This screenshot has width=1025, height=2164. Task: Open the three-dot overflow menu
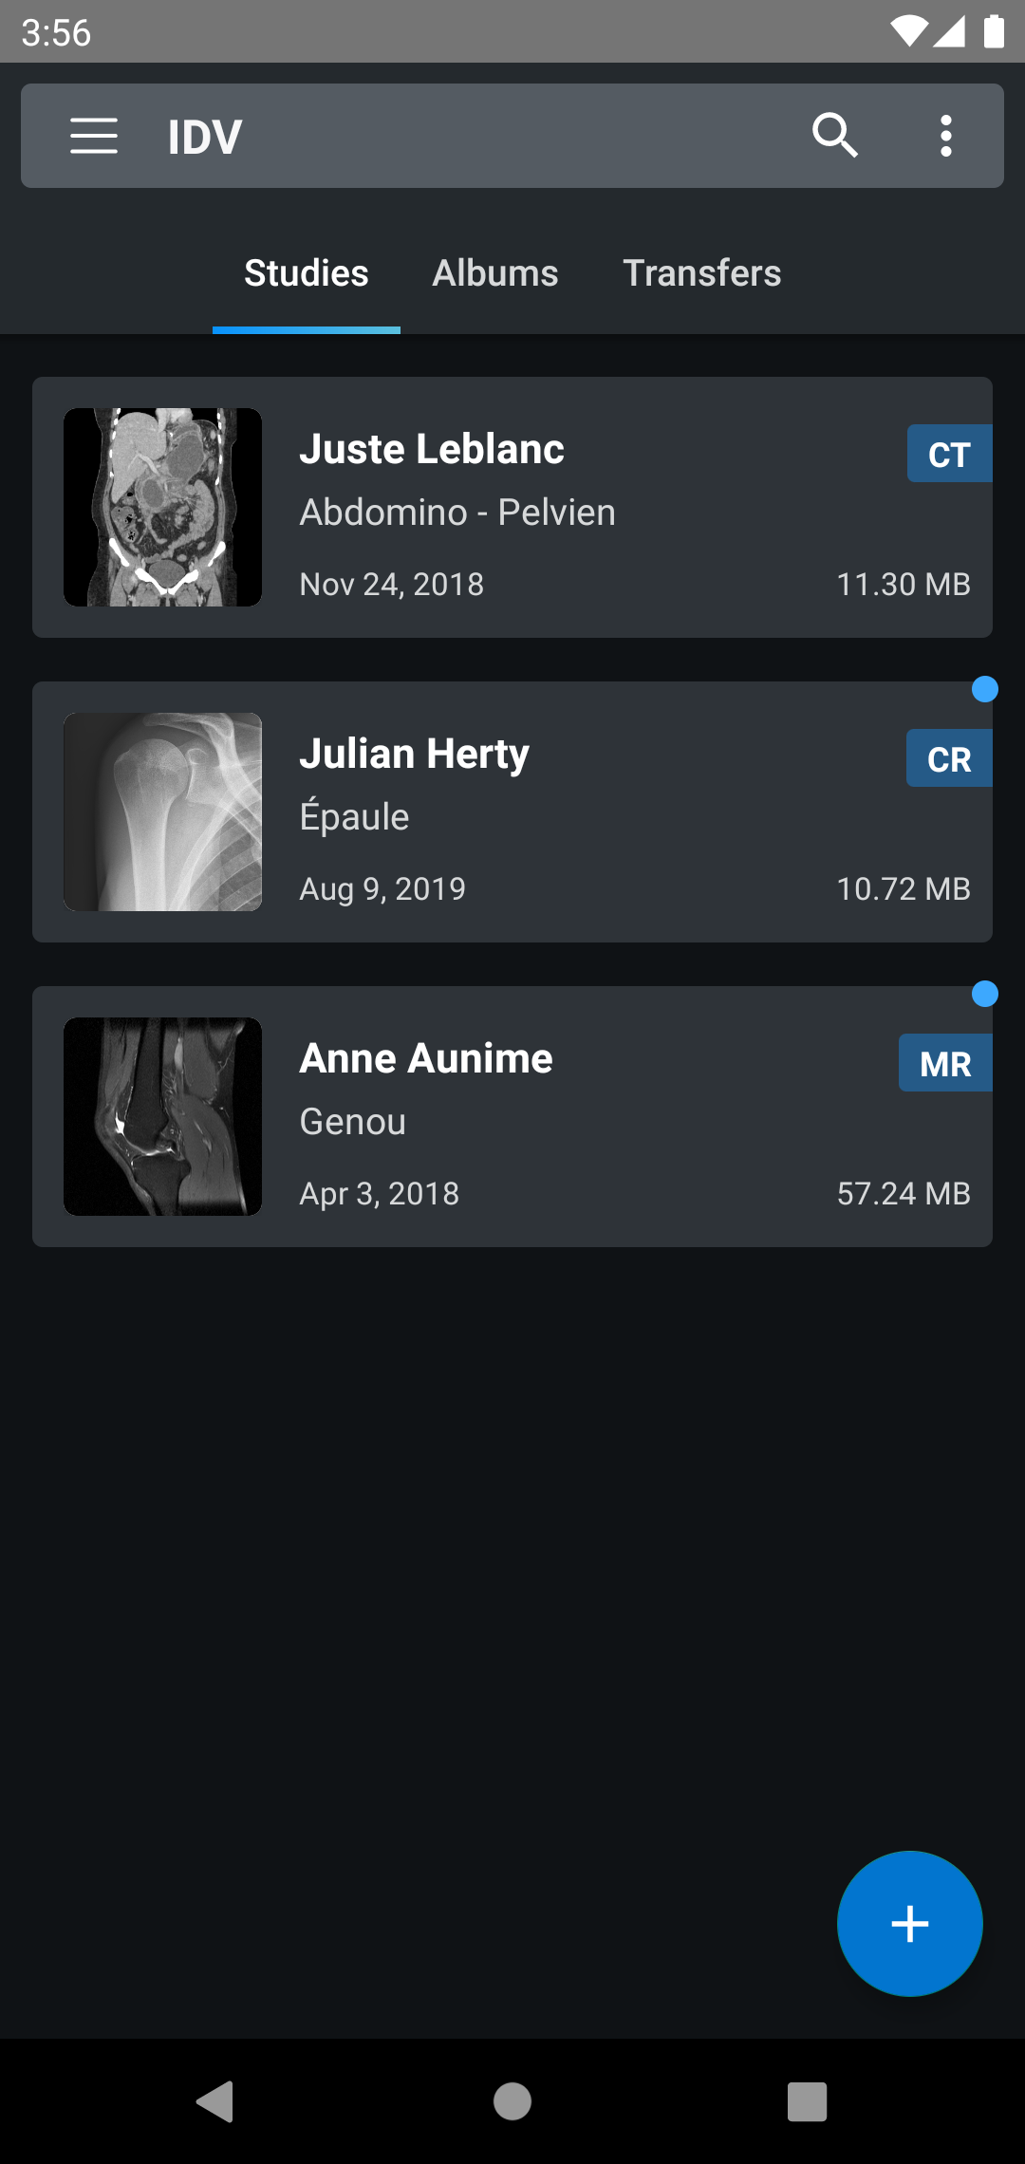tap(945, 136)
